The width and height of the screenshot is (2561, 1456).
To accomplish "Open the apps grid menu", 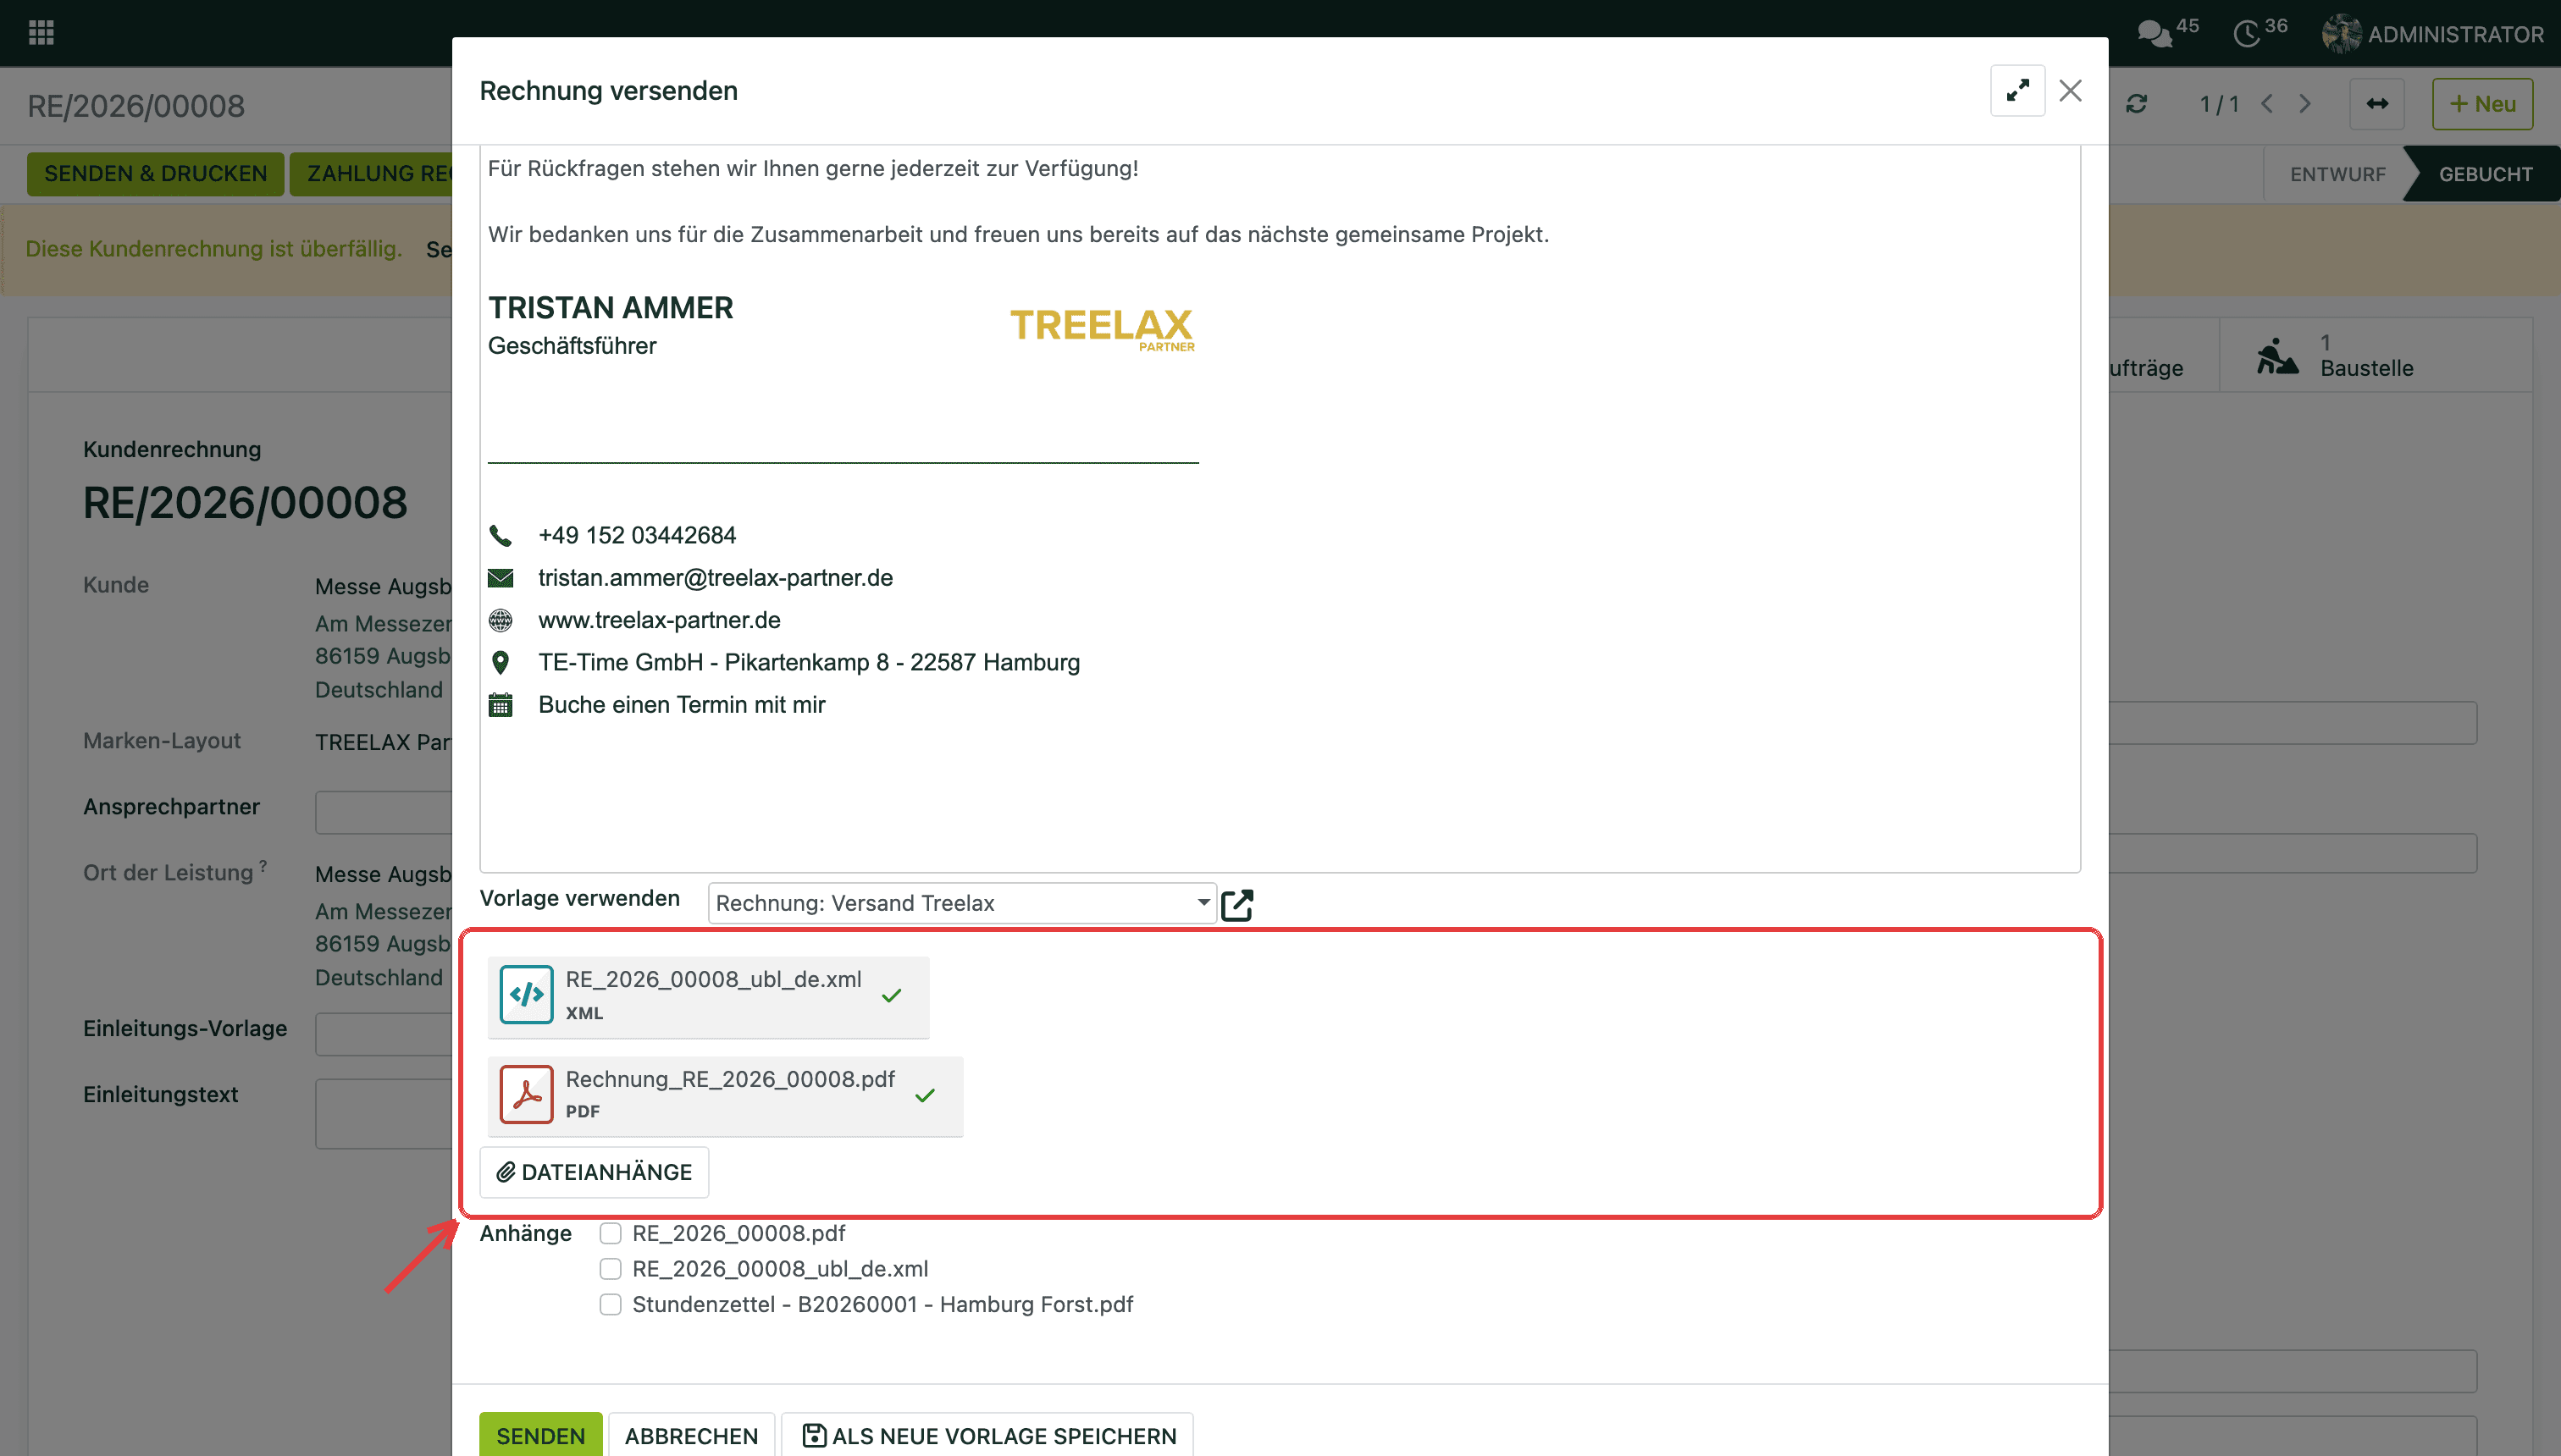I will 41,33.
